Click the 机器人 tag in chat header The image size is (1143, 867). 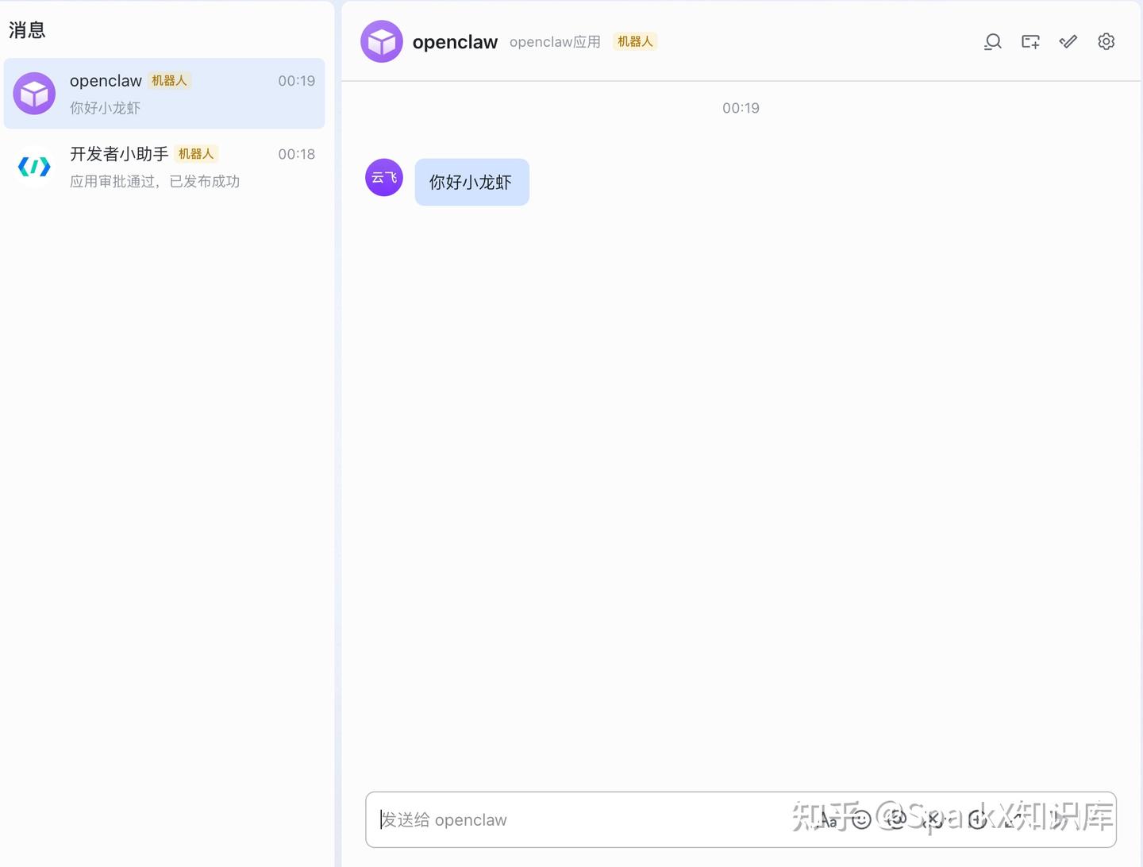tap(635, 41)
